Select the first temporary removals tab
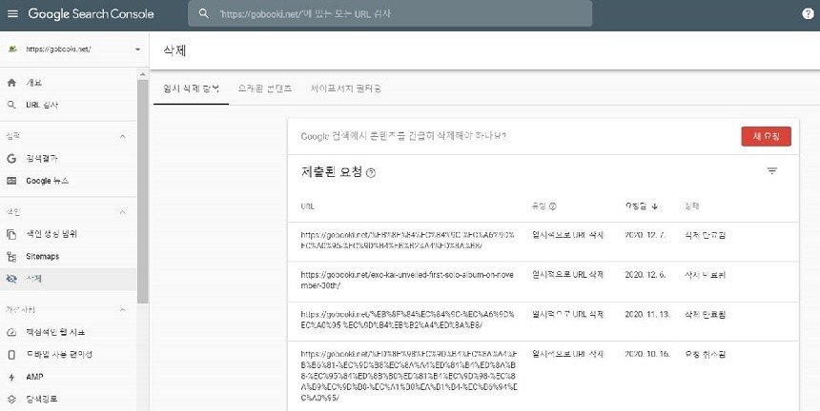This screenshot has height=411, width=820. pyautogui.click(x=192, y=88)
